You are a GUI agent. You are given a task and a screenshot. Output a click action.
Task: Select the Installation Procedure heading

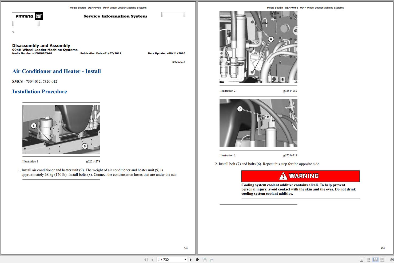coord(39,91)
